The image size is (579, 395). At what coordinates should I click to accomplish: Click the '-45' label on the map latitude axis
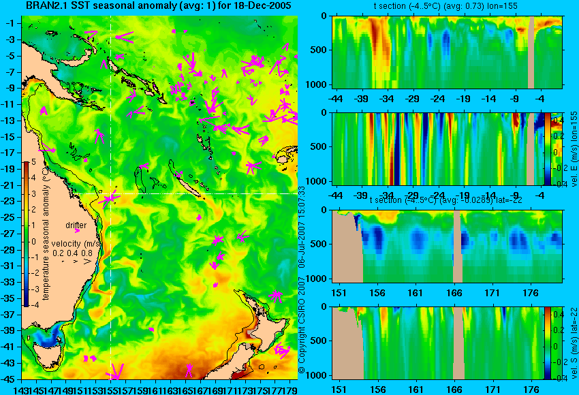click(7, 379)
